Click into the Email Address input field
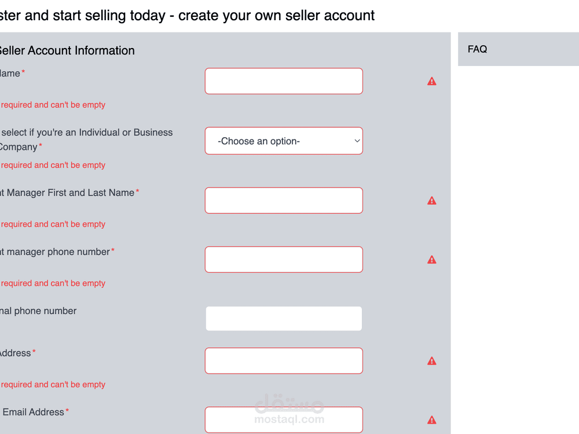 [x=284, y=420]
